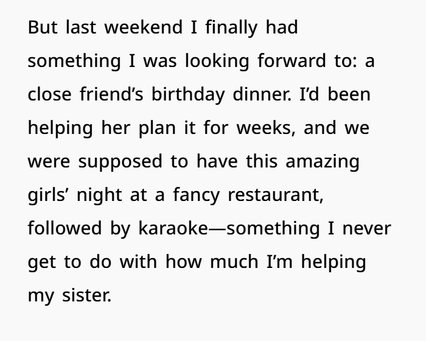Place cursor on the word "finally"

pyautogui.click(x=231, y=28)
